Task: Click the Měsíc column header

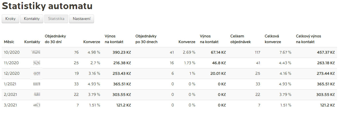Action: click(x=9, y=42)
